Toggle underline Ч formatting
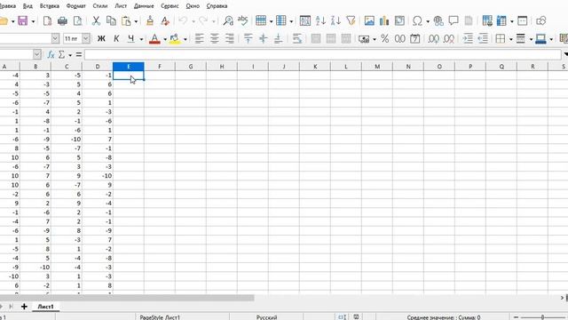The height and width of the screenshot is (320, 568). pos(131,38)
